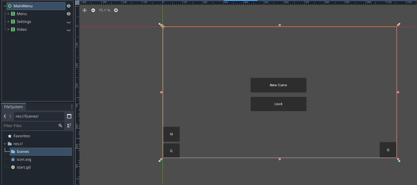Go forward in FileSystem history
417x185 pixels.
(10, 116)
